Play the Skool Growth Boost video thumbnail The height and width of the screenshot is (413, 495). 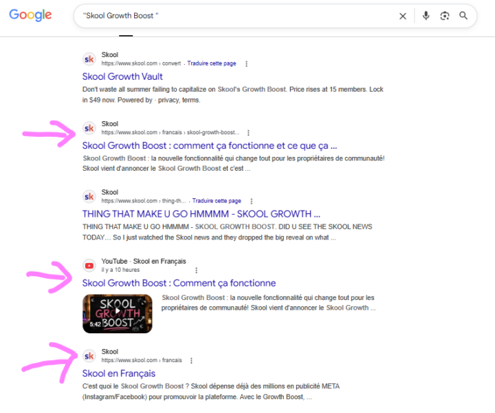coord(118,313)
